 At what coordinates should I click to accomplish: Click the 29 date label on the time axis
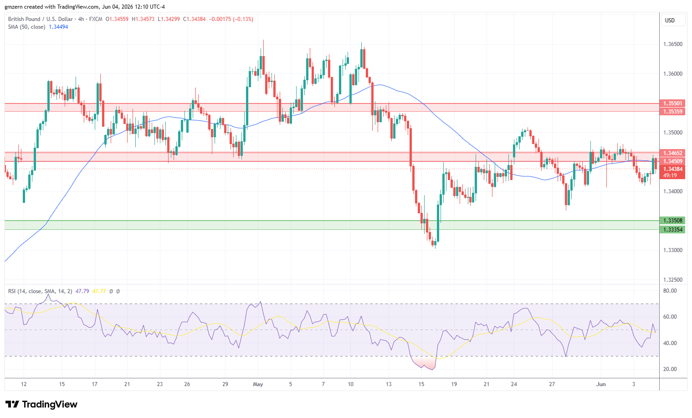tap(225, 384)
